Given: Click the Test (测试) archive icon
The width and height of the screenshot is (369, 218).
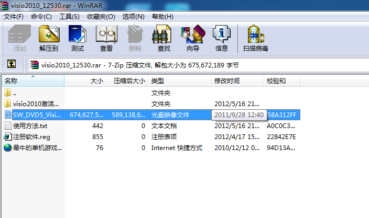Looking at the screenshot, I should pos(78,35).
